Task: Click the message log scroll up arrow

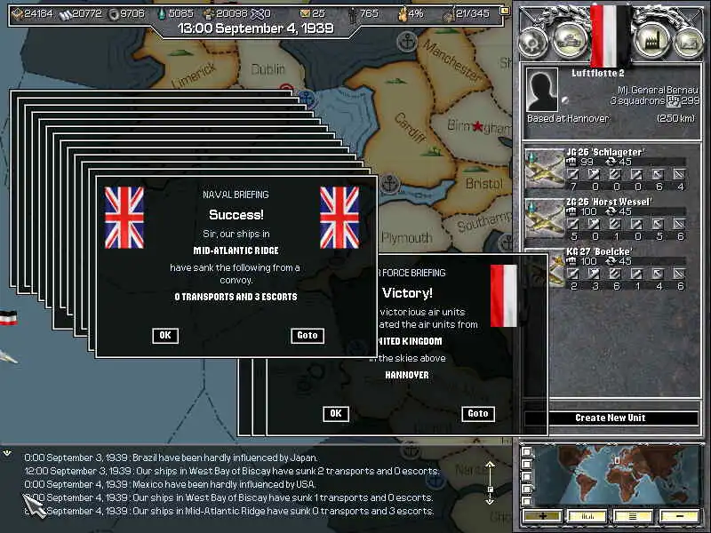Action: point(490,465)
